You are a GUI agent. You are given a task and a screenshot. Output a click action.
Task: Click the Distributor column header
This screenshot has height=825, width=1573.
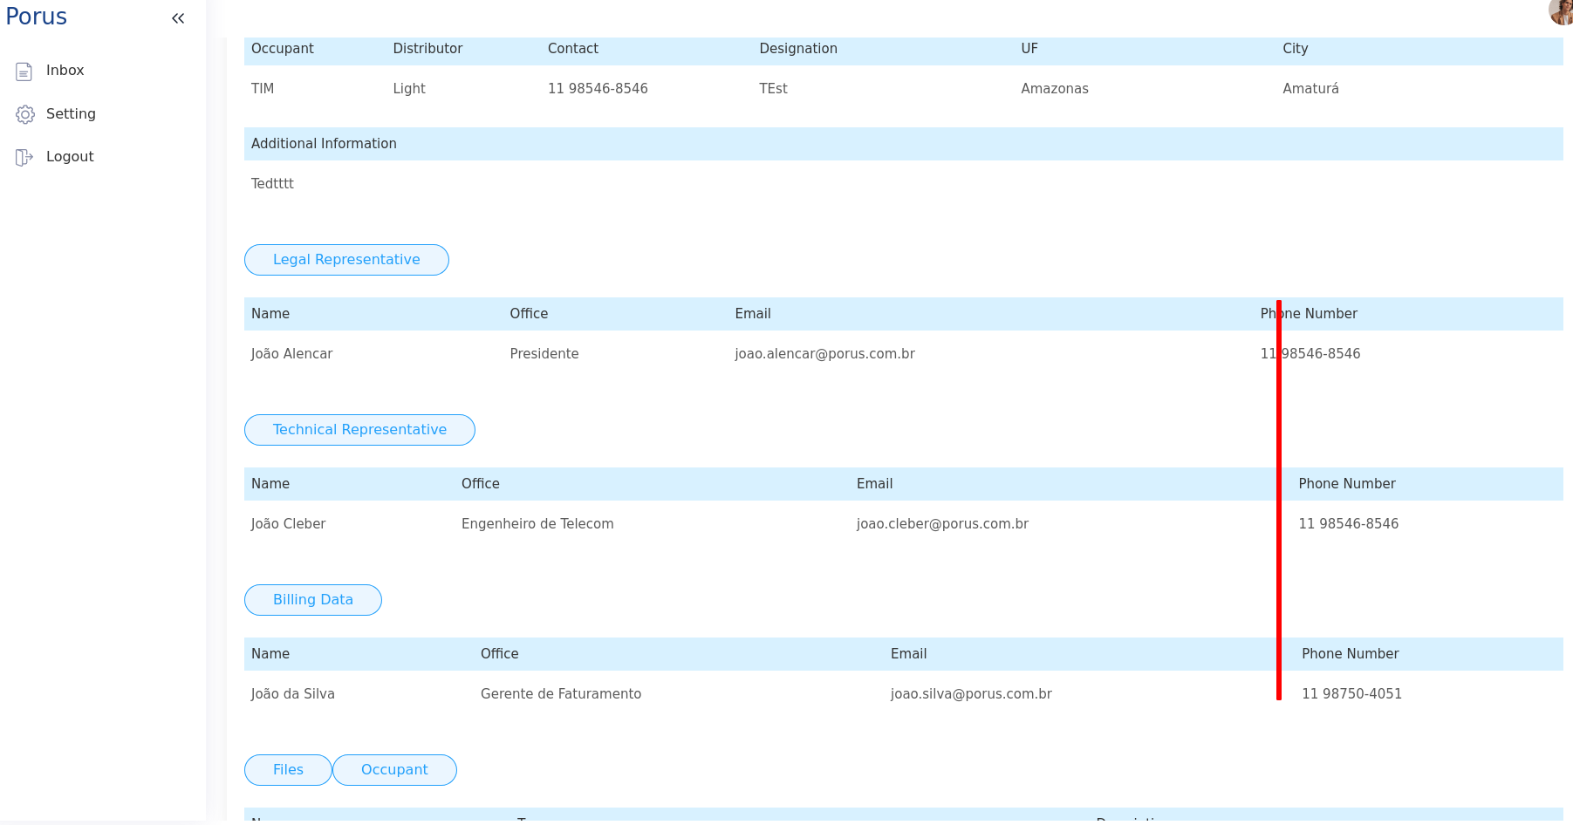click(x=427, y=49)
